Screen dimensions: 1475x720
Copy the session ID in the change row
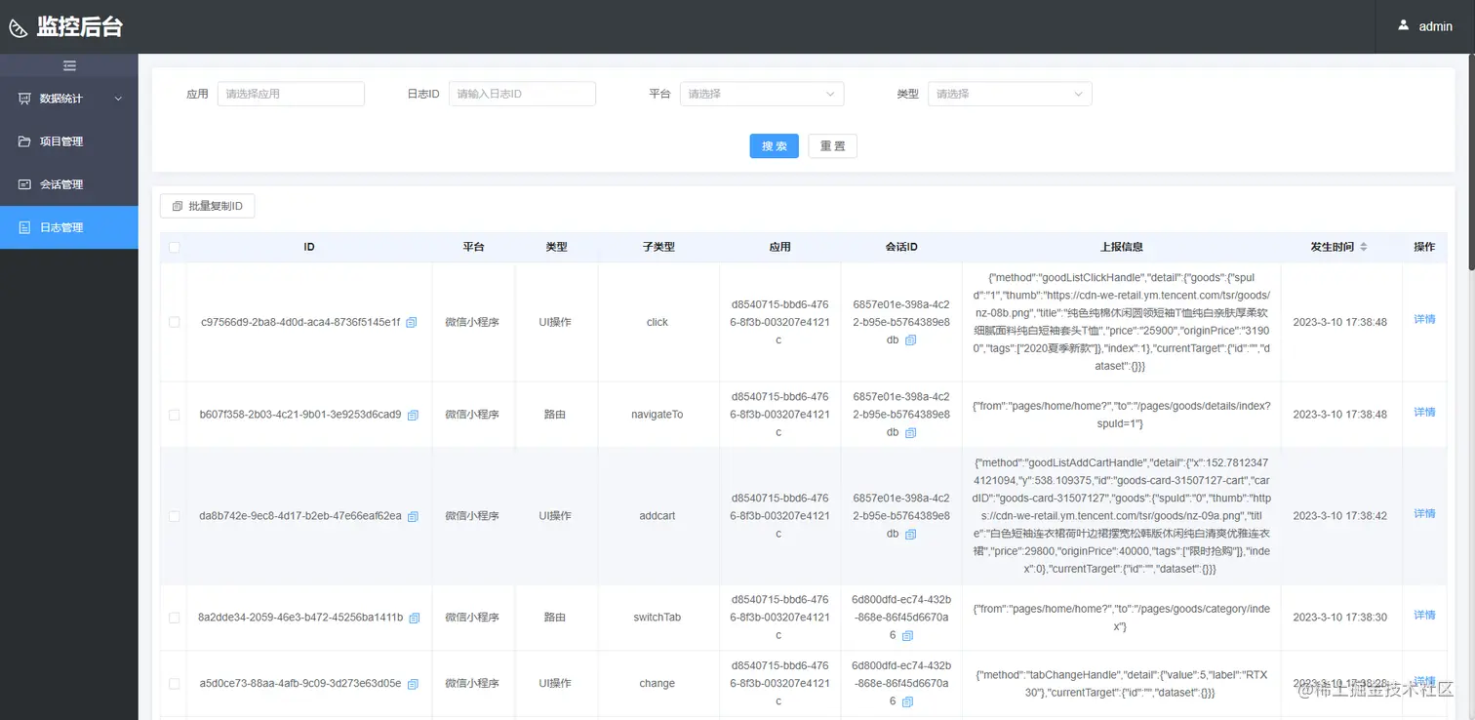[x=907, y=701]
